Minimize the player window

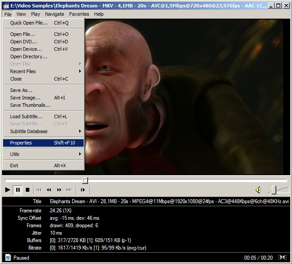click(x=271, y=6)
